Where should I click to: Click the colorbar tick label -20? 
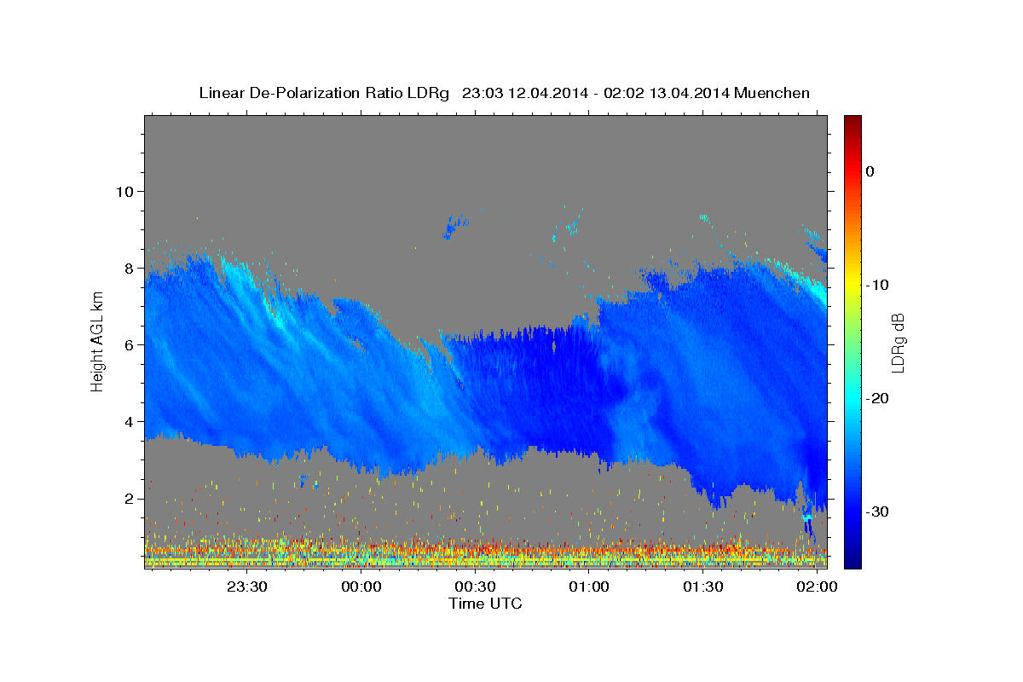coord(877,398)
